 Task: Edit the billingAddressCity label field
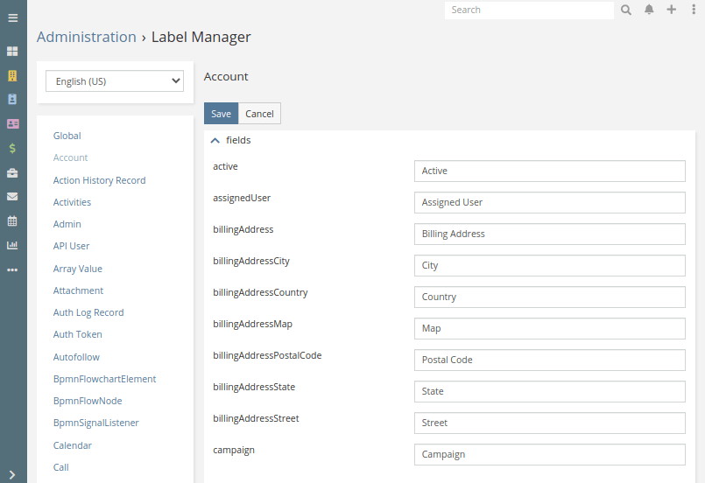click(549, 265)
